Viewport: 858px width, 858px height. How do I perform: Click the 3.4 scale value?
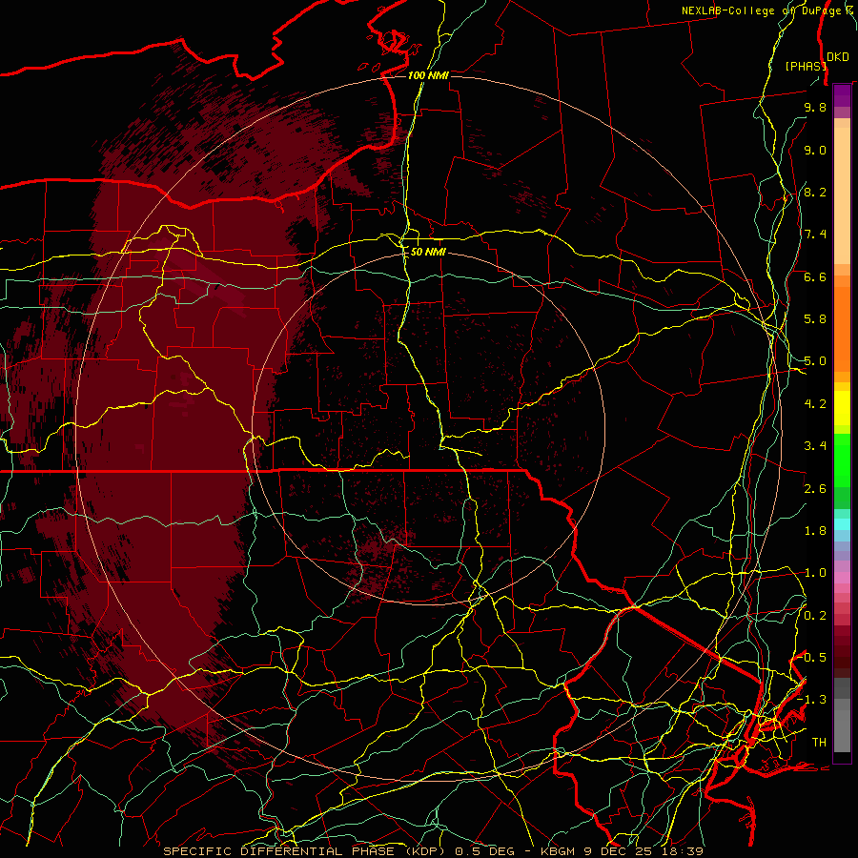[815, 446]
